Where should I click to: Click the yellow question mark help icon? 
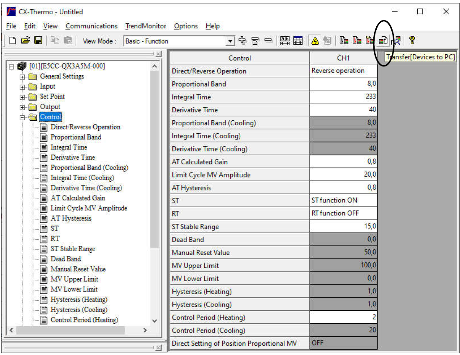[412, 40]
